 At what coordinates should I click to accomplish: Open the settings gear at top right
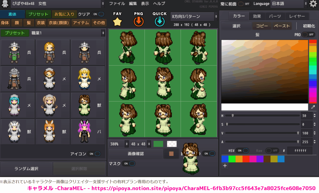tap(313, 4)
